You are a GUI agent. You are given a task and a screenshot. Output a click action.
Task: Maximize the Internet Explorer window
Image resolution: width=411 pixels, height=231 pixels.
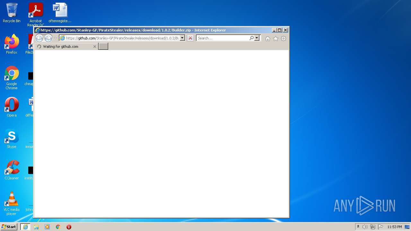point(280,30)
